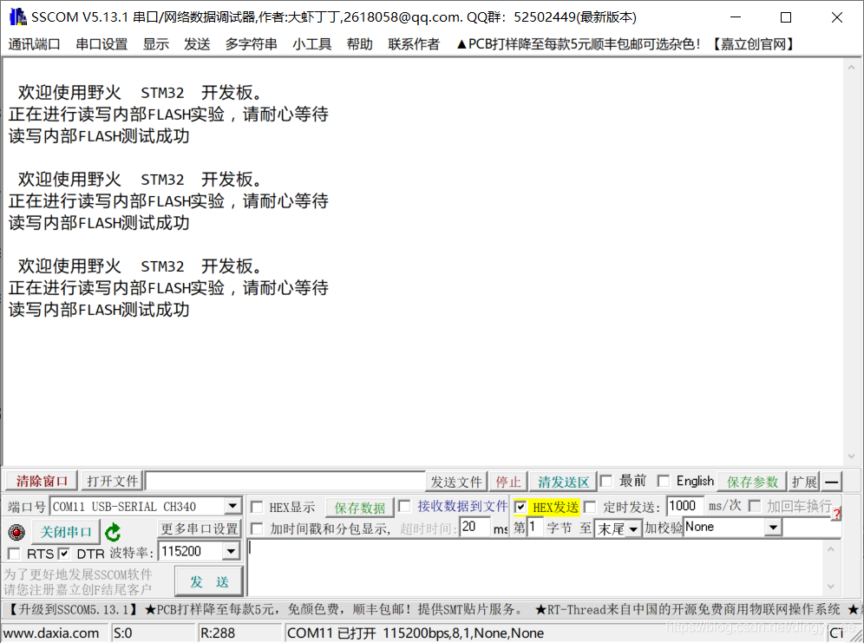Click inside the send text box
The width and height of the screenshot is (864, 643).
535,568
